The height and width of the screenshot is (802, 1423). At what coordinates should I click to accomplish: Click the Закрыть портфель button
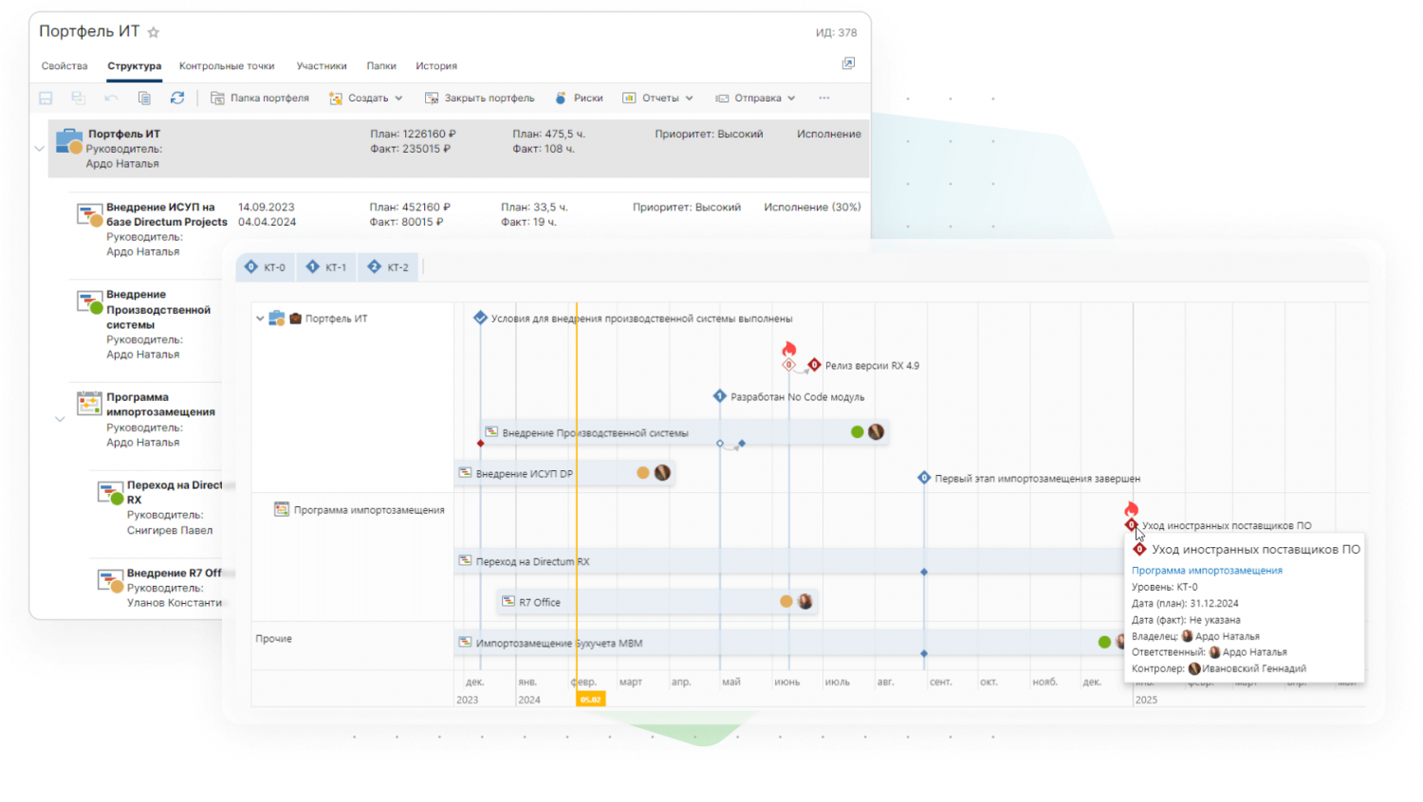click(480, 98)
